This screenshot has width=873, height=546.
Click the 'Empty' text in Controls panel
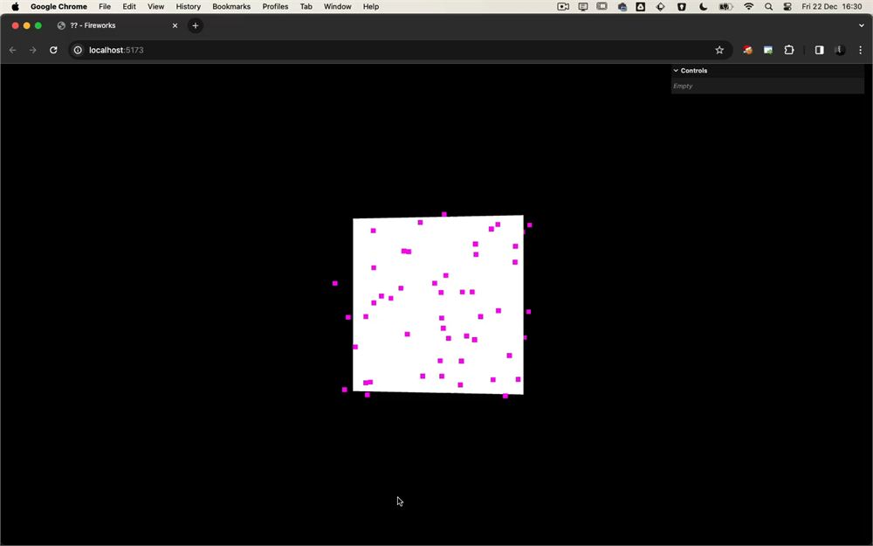pyautogui.click(x=683, y=86)
